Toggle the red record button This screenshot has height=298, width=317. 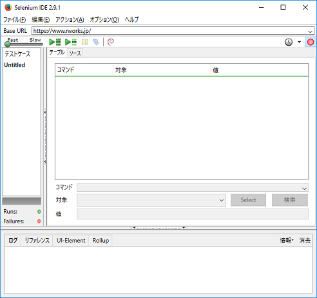tap(311, 42)
